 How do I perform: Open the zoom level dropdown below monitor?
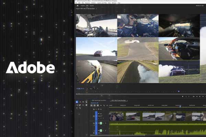coord(92,89)
